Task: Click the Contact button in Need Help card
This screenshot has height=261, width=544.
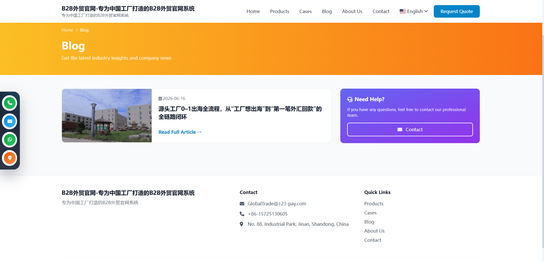Action: coord(410,130)
